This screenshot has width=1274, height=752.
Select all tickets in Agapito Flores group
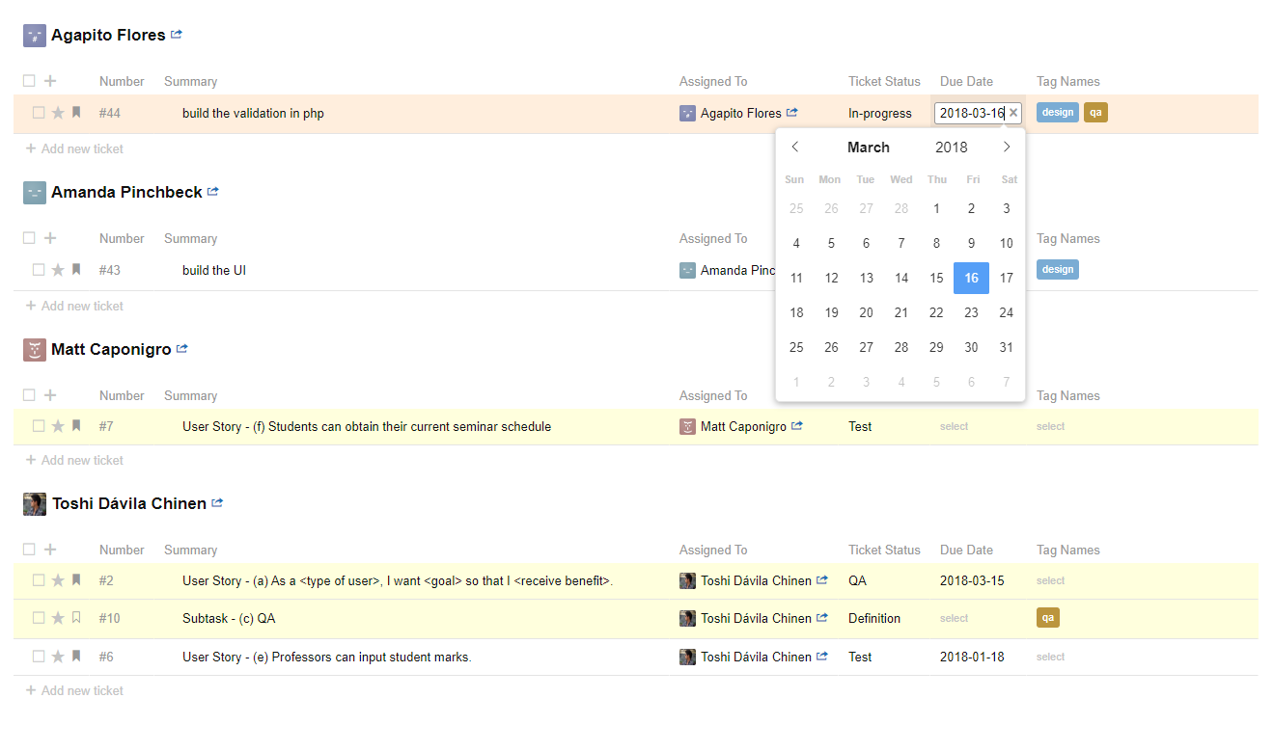pos(29,81)
